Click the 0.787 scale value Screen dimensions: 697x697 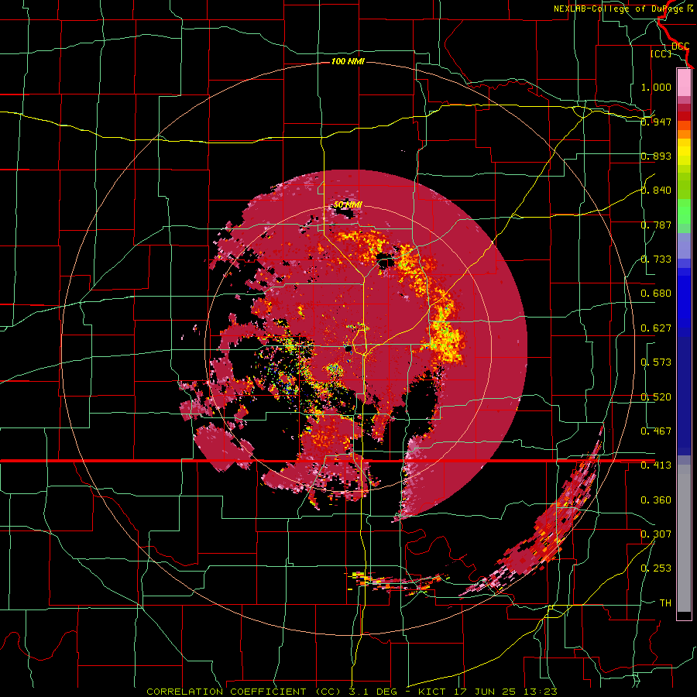[656, 225]
